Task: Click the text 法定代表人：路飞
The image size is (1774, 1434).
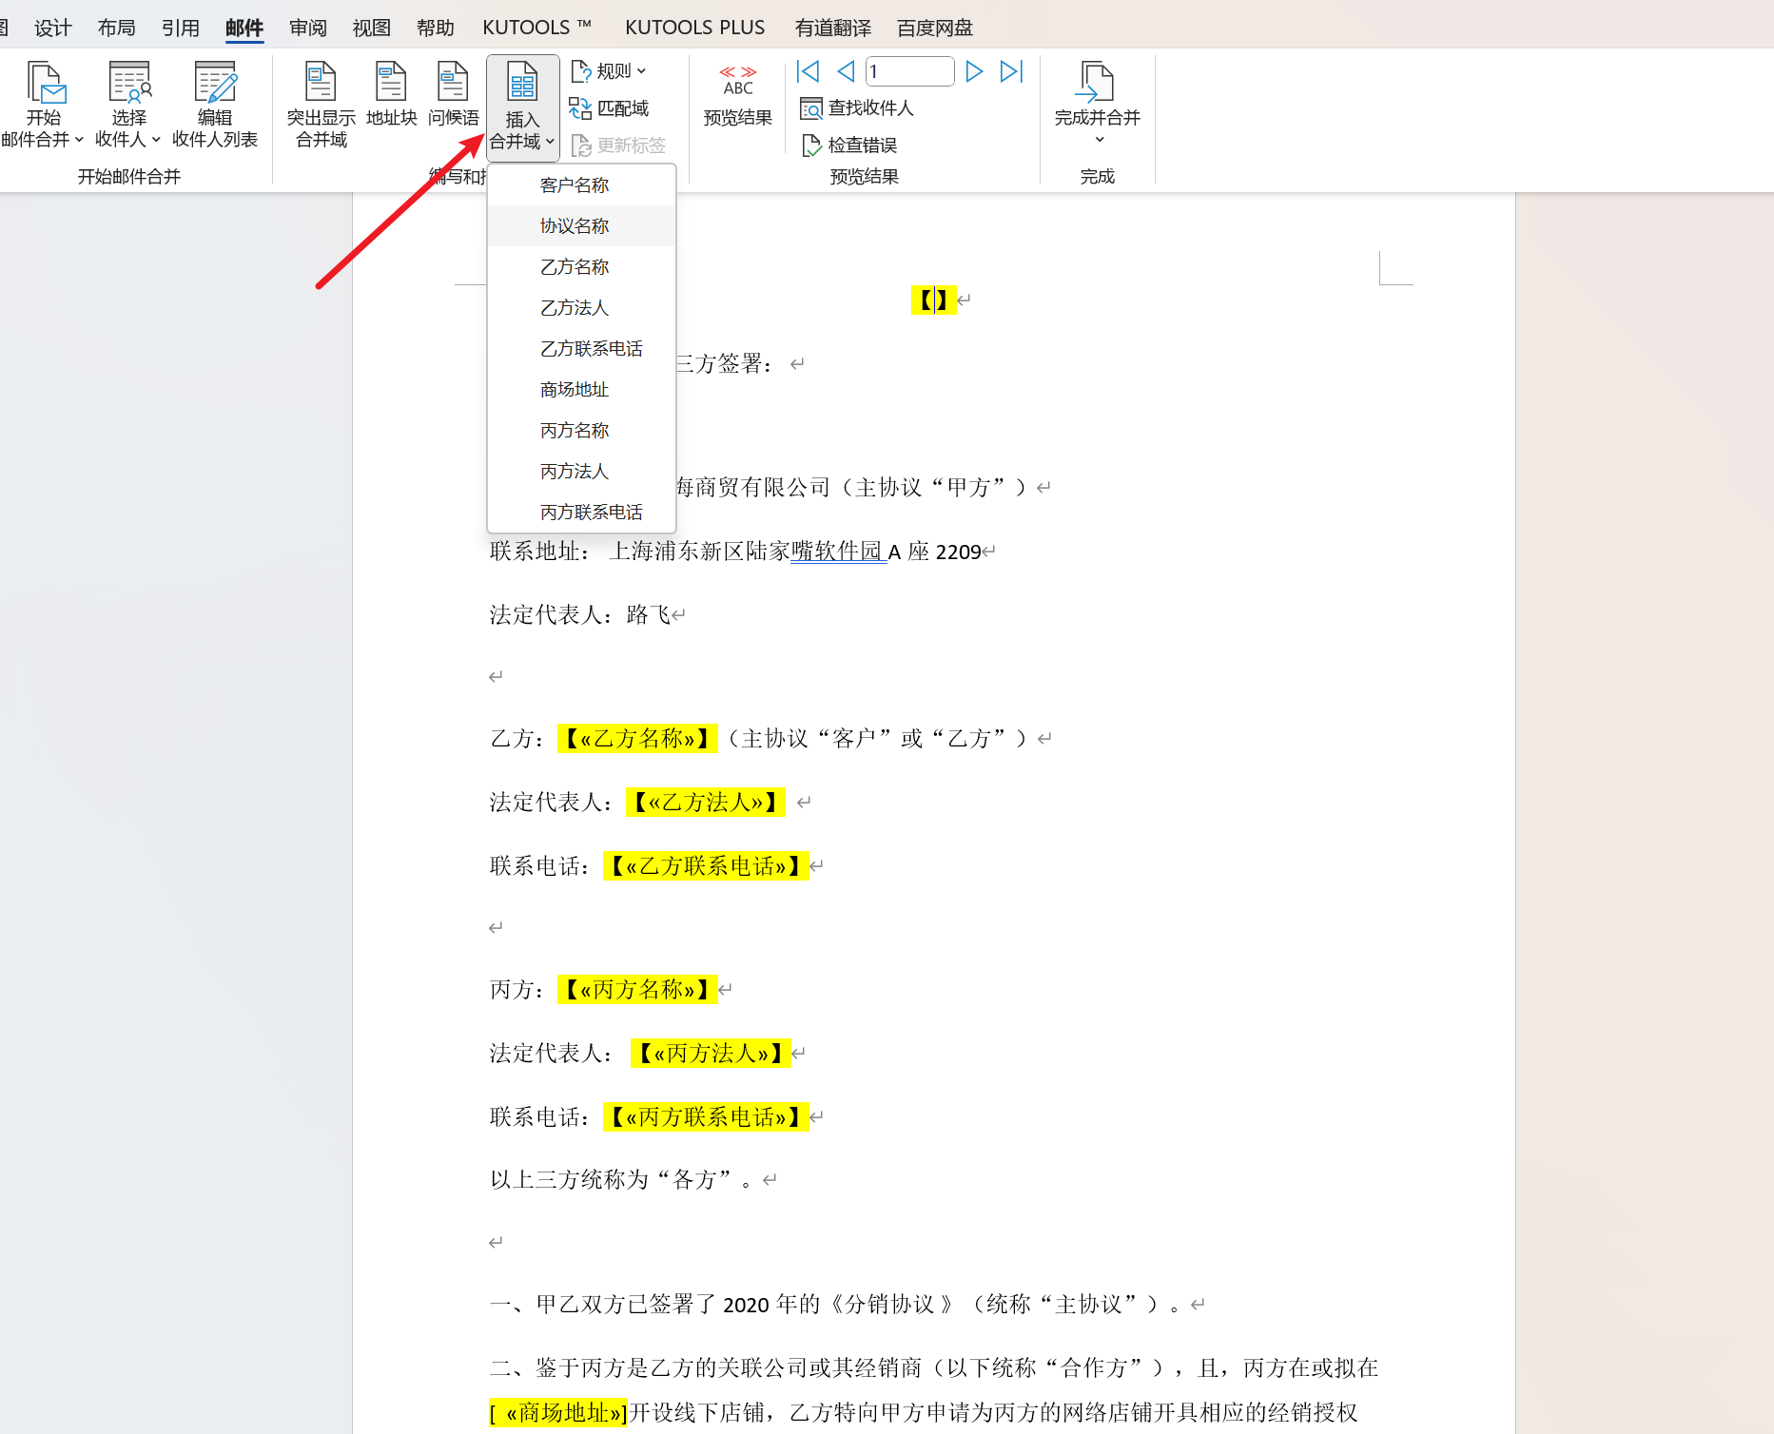Action: coord(580,615)
